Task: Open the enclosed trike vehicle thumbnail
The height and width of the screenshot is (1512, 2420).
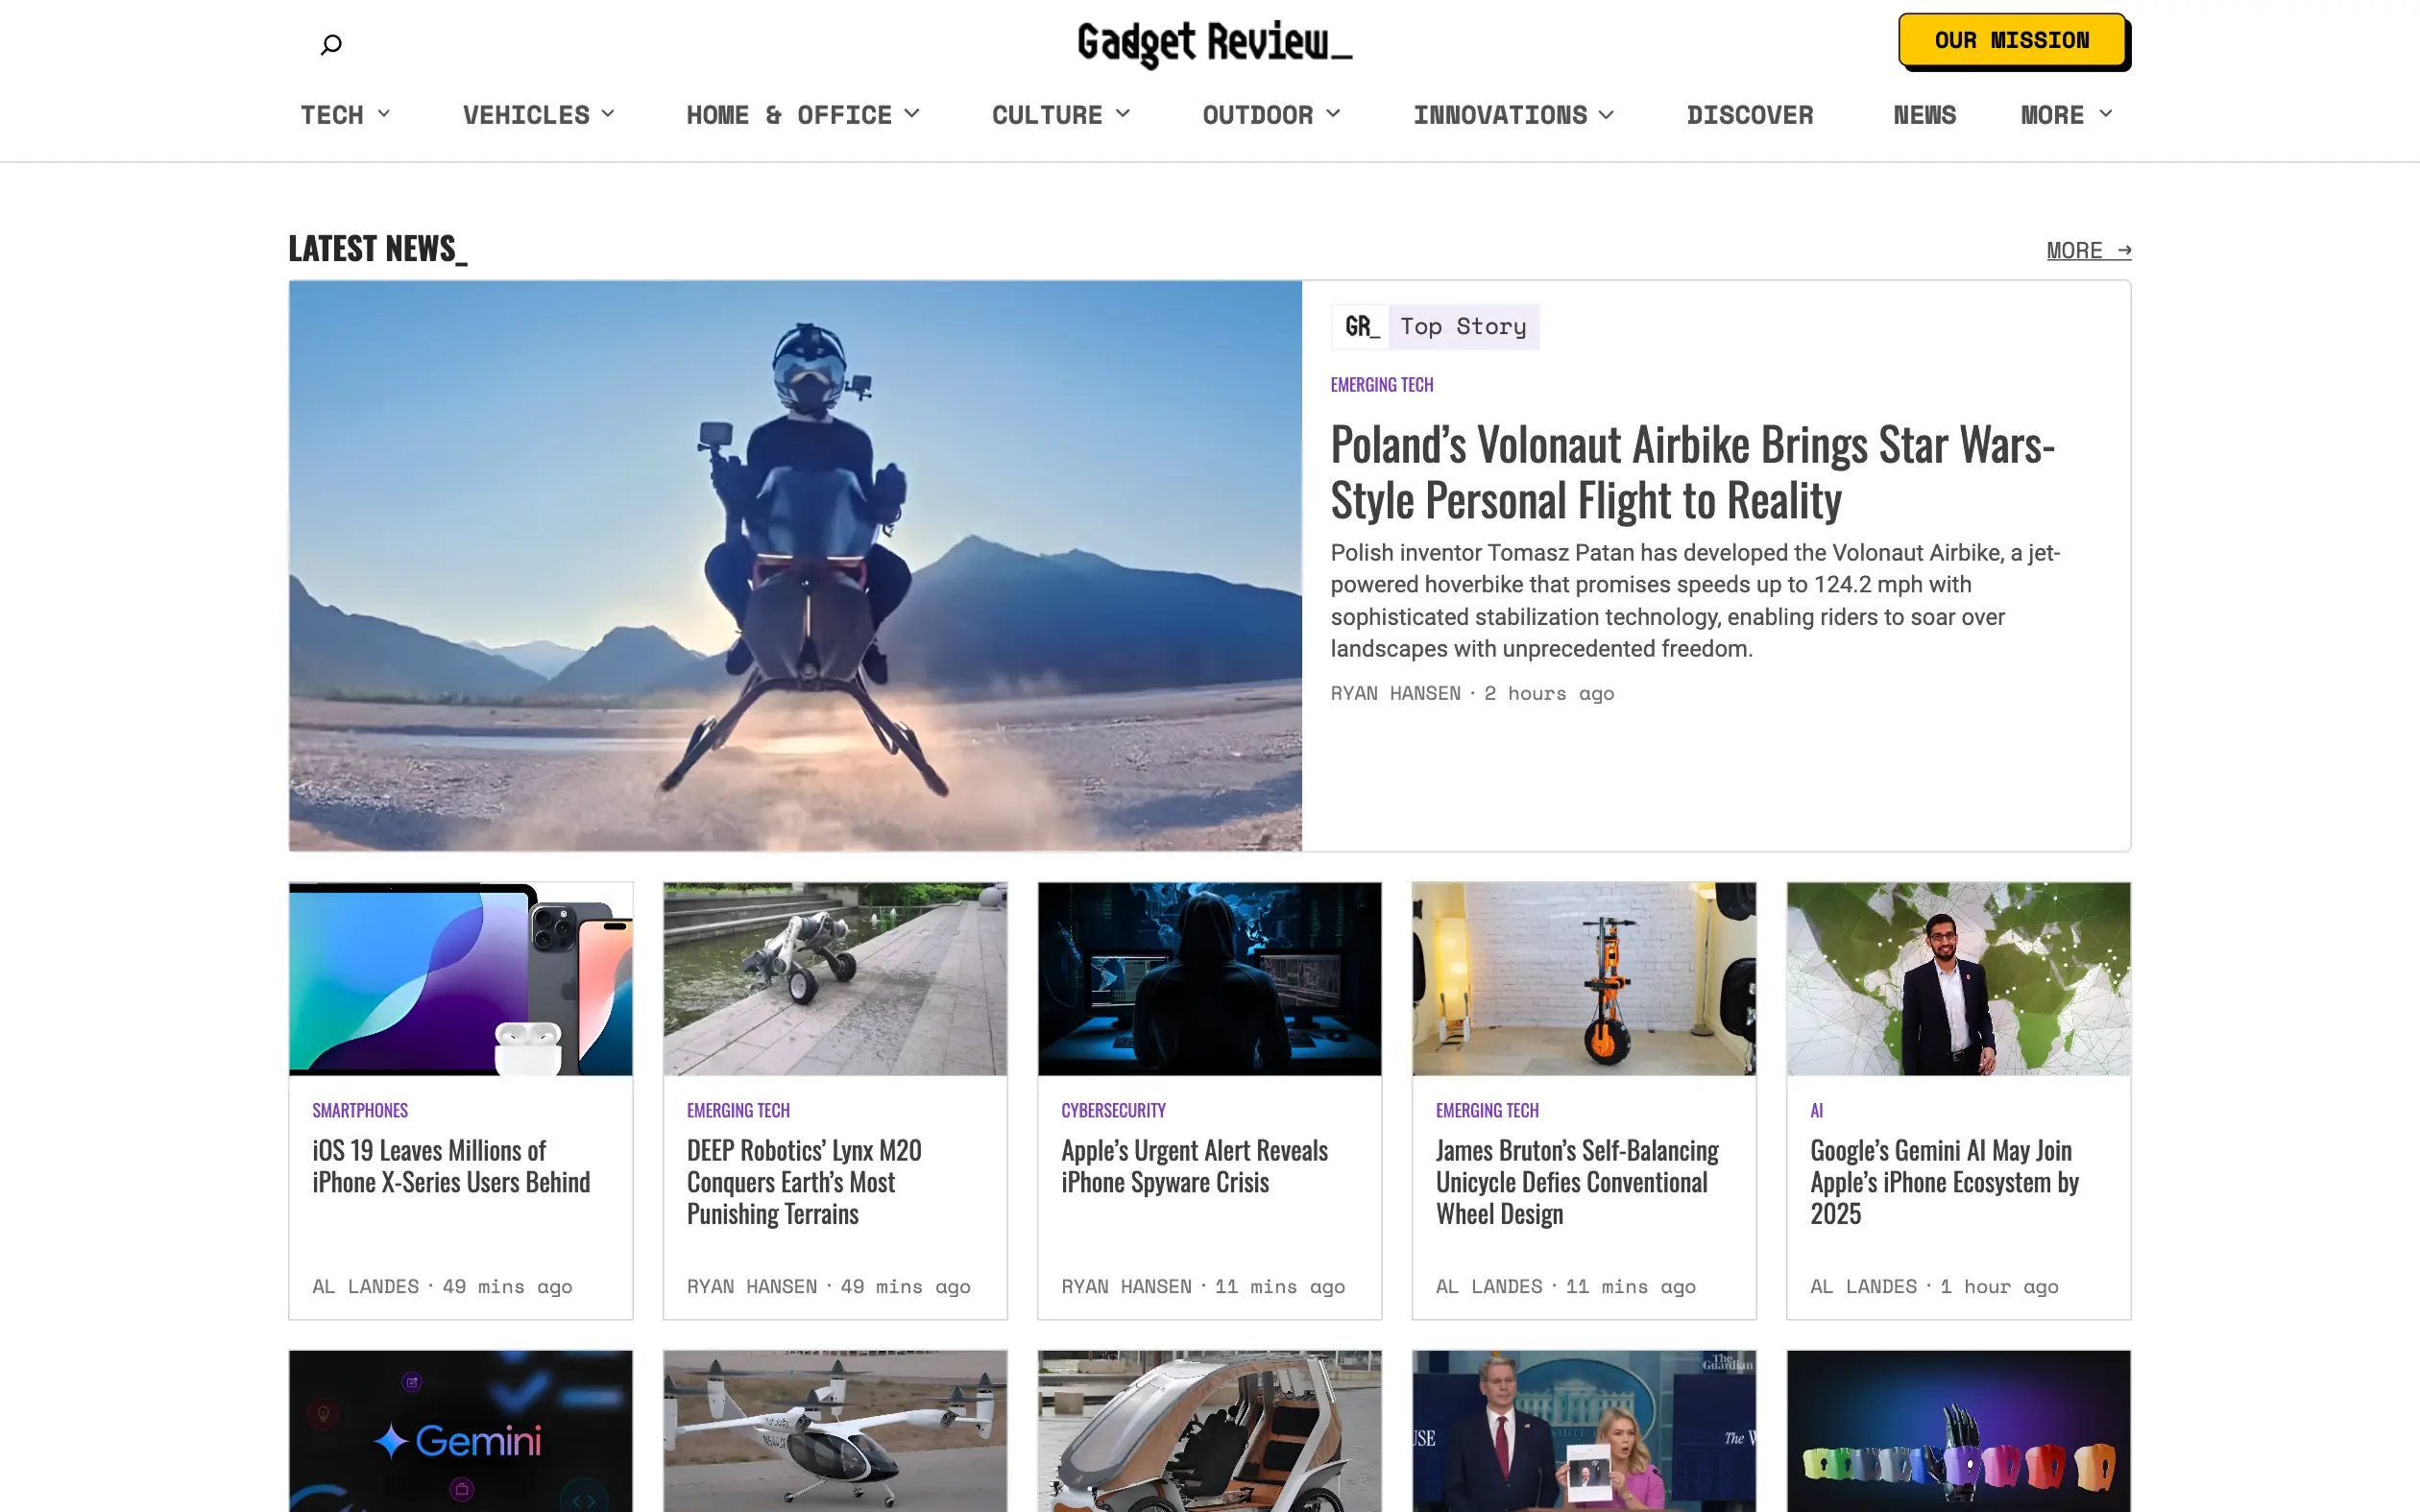Action: pos(1209,1431)
